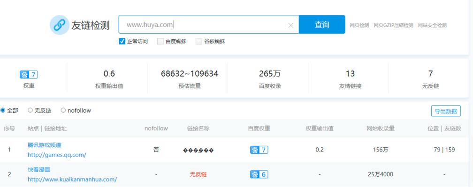
Task: Select the 全部 radio filter
Action: click(x=3, y=110)
